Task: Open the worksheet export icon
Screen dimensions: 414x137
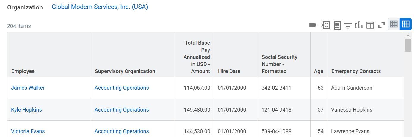Action: (337, 25)
